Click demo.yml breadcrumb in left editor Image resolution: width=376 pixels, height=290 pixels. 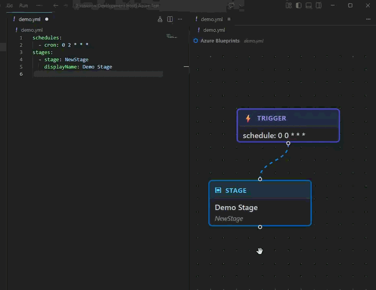[32, 30]
